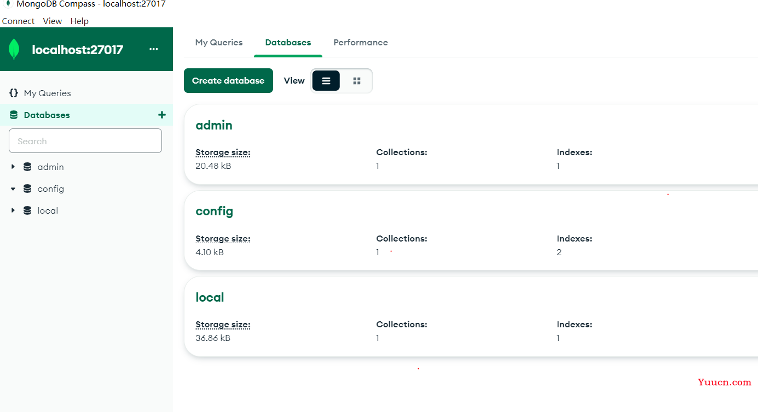Click the View label beside layout toggles
758x412 pixels.
click(x=294, y=80)
